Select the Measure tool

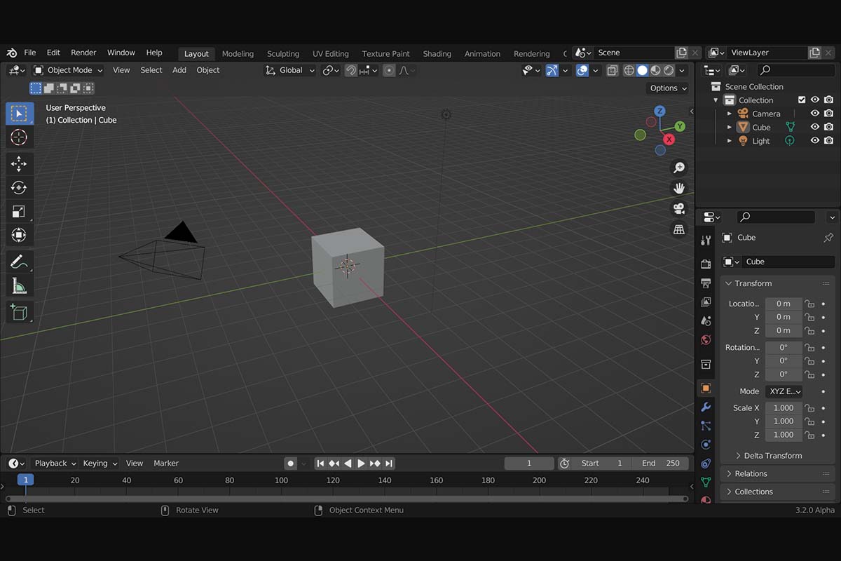pos(20,285)
